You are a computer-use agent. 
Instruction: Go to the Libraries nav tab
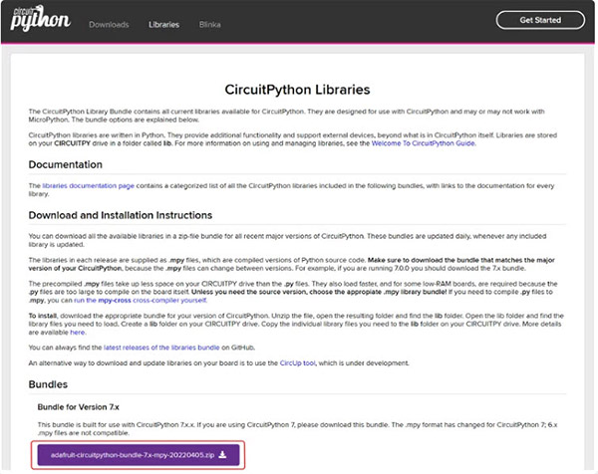(x=163, y=22)
